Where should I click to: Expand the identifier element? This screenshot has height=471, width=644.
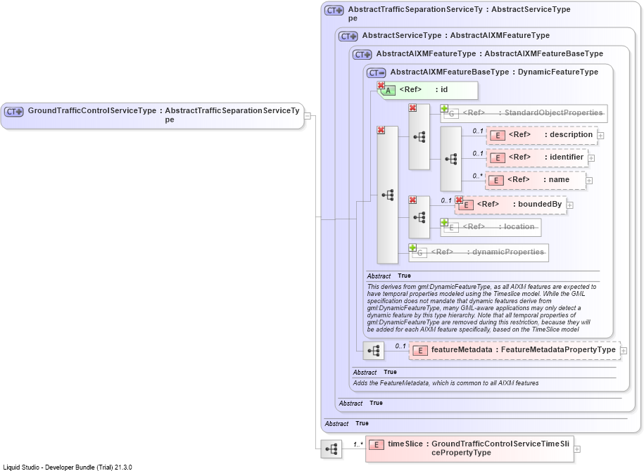[x=591, y=158]
